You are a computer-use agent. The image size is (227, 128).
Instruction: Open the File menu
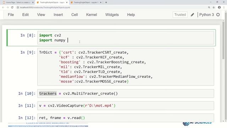tap(11, 15)
